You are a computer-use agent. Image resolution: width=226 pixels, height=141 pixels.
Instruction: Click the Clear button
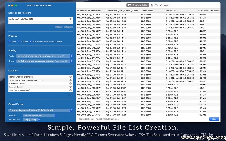[x=58, y=27]
